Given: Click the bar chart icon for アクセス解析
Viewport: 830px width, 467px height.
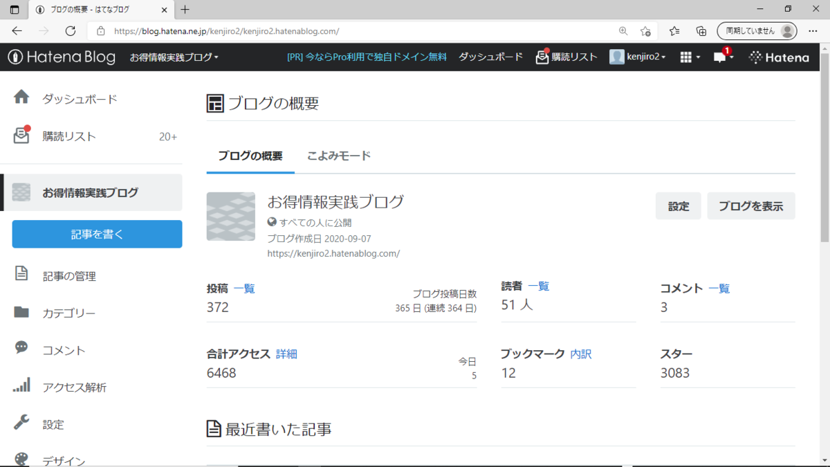Looking at the screenshot, I should (21, 385).
